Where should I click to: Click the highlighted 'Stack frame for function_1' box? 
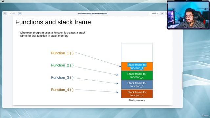137,66
